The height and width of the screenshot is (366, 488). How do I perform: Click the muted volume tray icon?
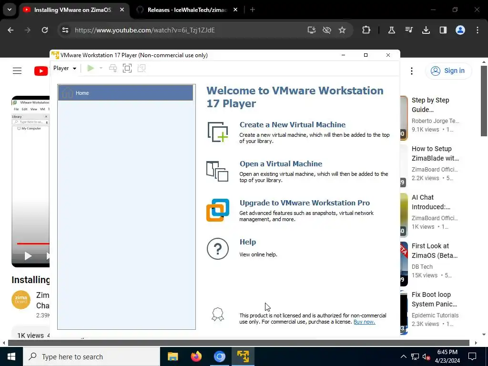tap(426, 356)
